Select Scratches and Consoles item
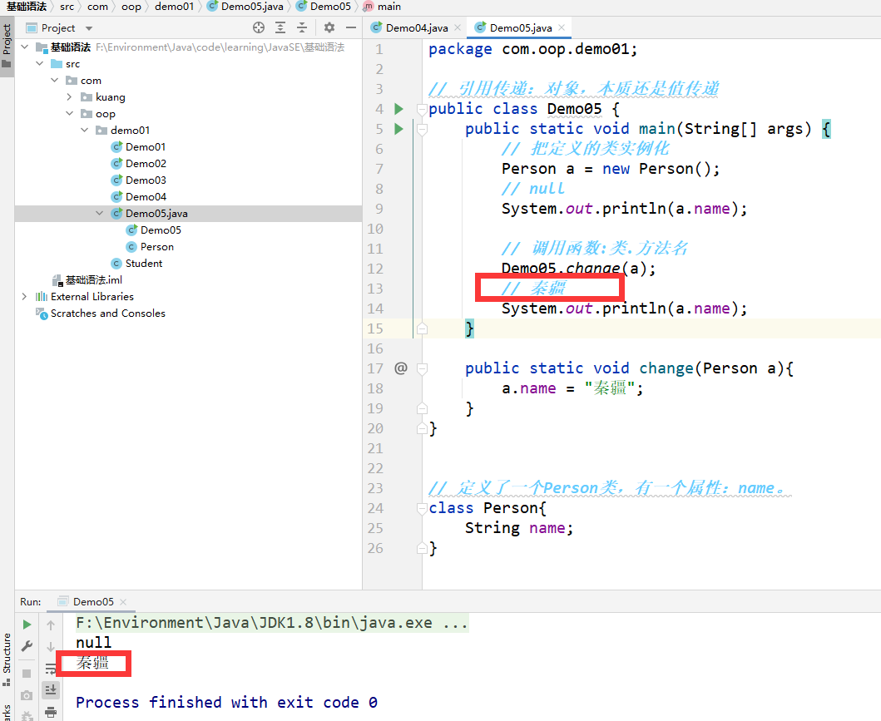This screenshot has width=881, height=721. [x=108, y=314]
